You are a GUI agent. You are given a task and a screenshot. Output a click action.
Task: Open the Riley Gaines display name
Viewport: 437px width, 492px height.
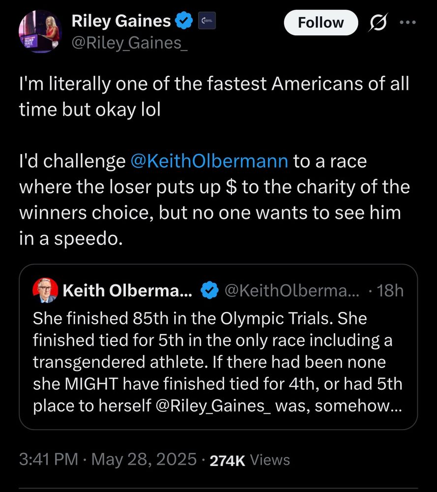coord(121,21)
